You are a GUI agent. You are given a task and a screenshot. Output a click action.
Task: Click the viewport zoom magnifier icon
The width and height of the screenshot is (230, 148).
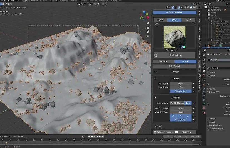click(x=148, y=24)
